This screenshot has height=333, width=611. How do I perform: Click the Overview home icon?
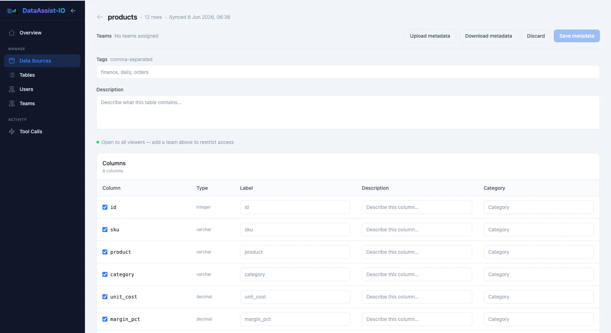click(x=12, y=33)
